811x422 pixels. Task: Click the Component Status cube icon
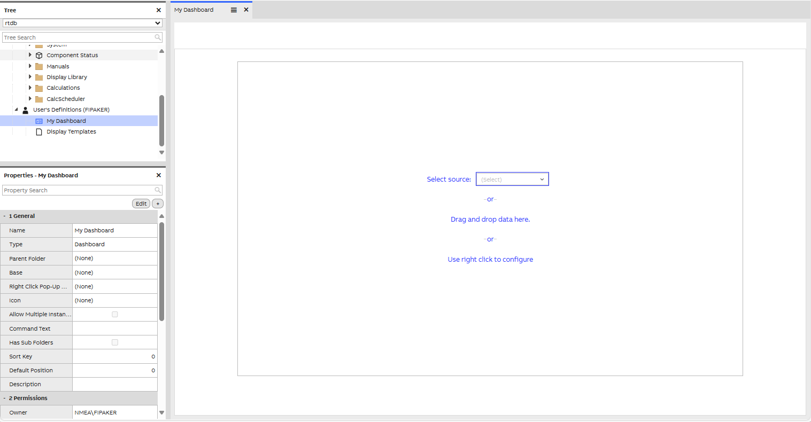(x=39, y=54)
